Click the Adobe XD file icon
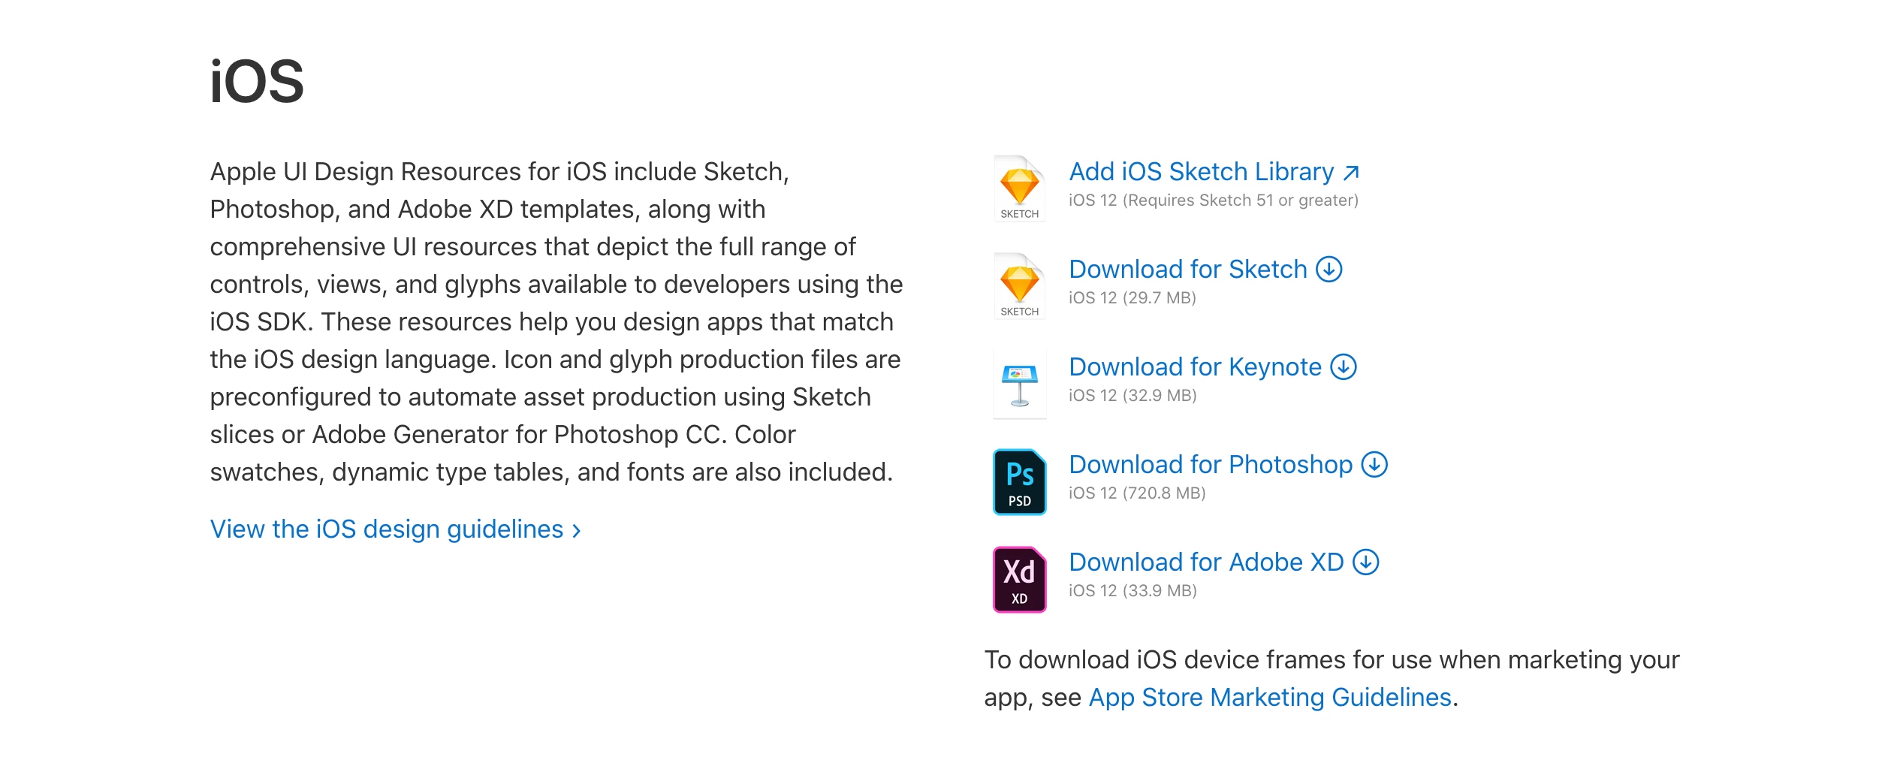The width and height of the screenshot is (1891, 781). [1019, 579]
